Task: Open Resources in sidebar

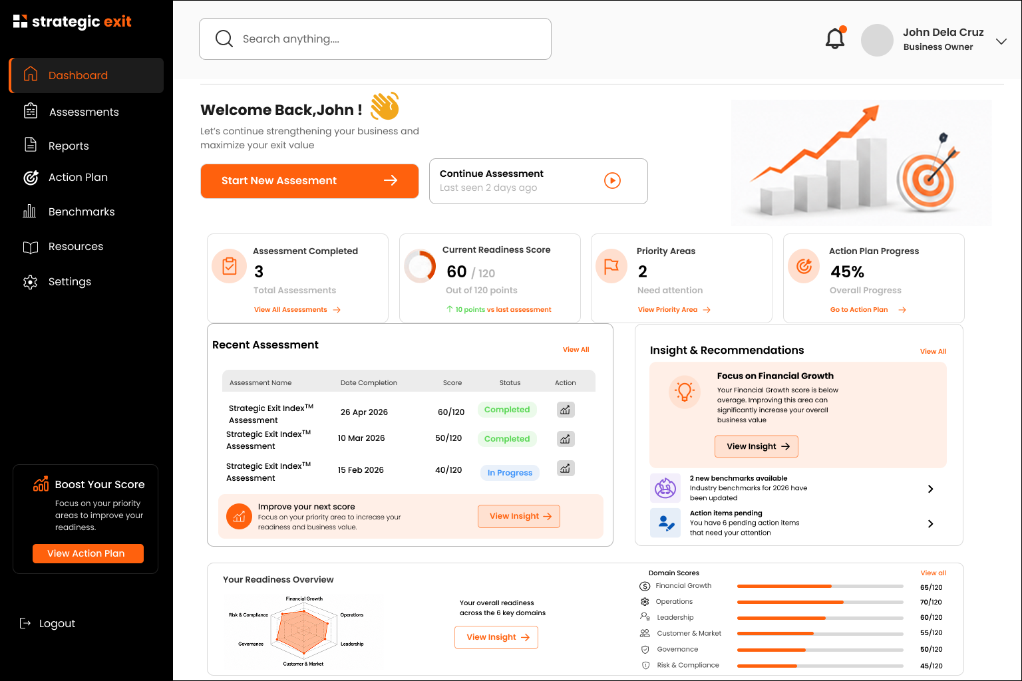Action: coord(76,246)
